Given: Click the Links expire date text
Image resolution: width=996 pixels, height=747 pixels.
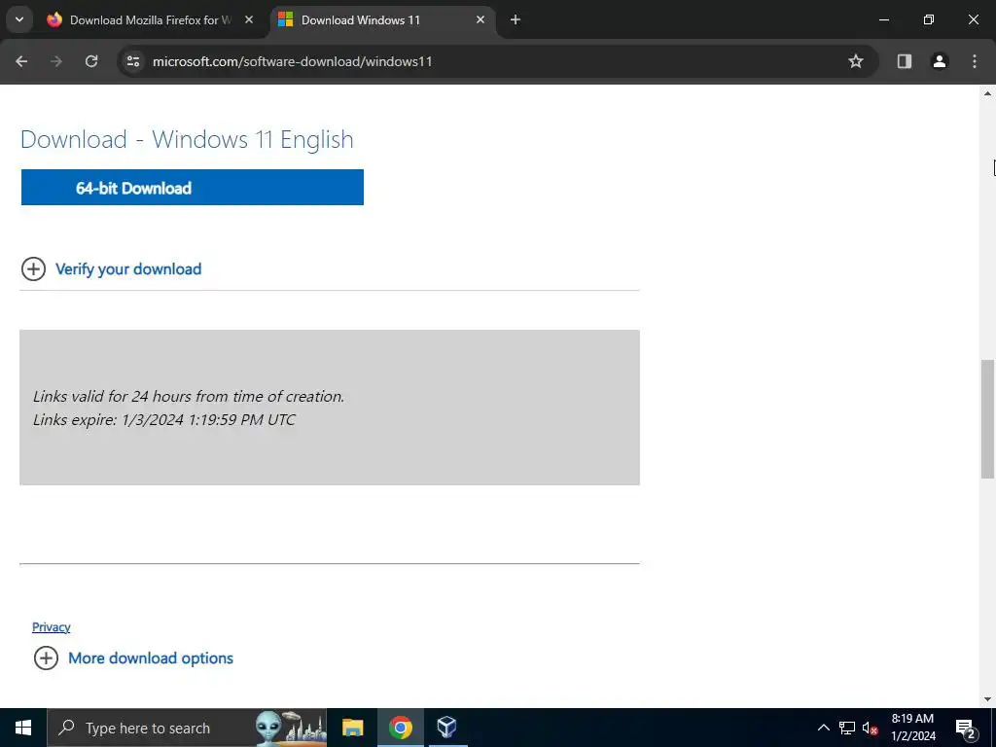Looking at the screenshot, I should 163,420.
